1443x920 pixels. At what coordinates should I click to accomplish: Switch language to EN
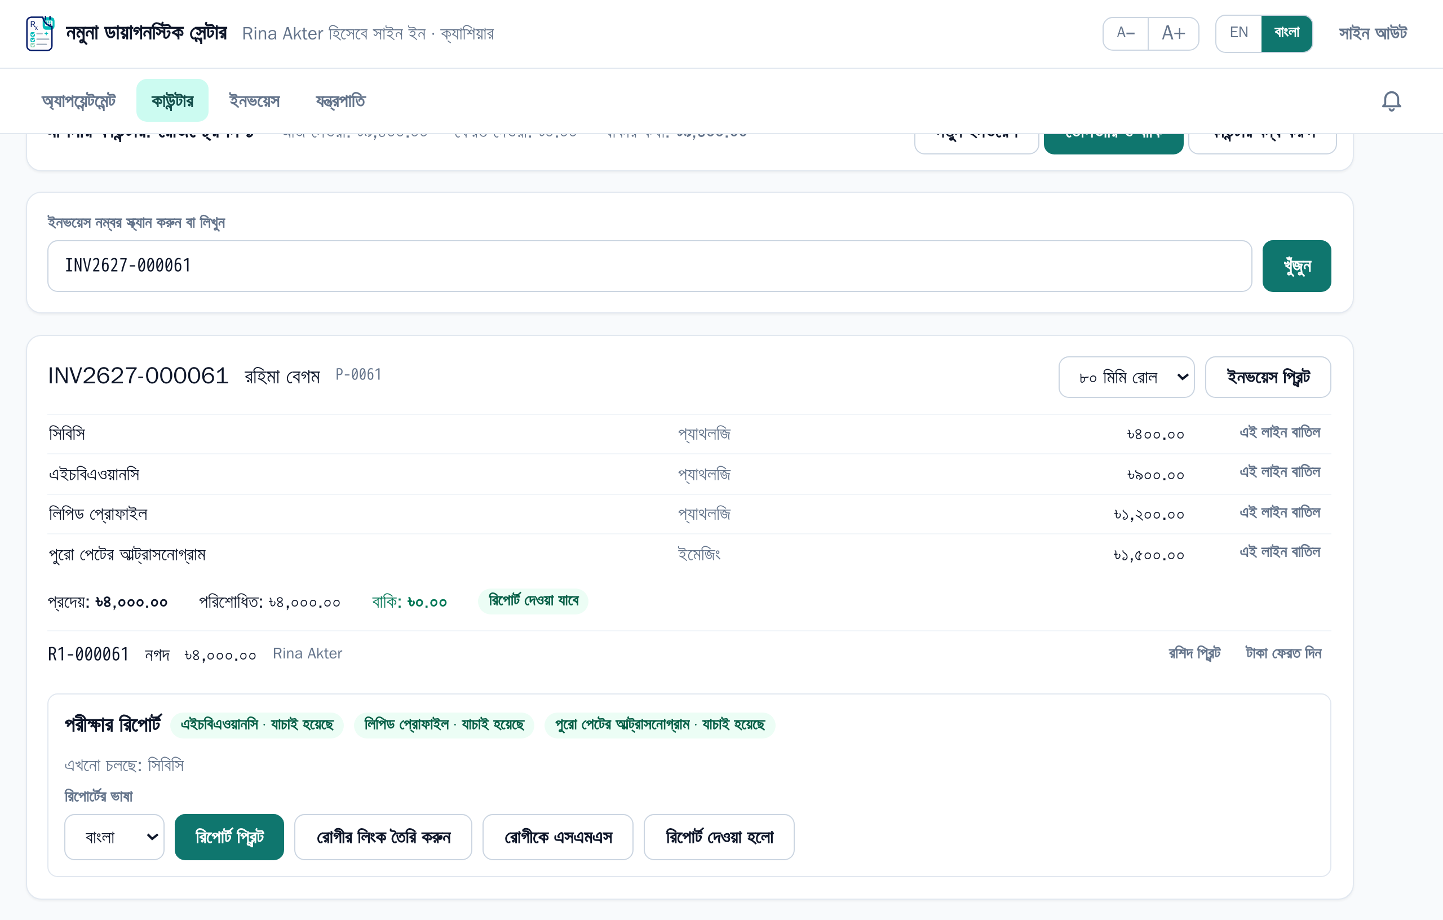click(1238, 34)
